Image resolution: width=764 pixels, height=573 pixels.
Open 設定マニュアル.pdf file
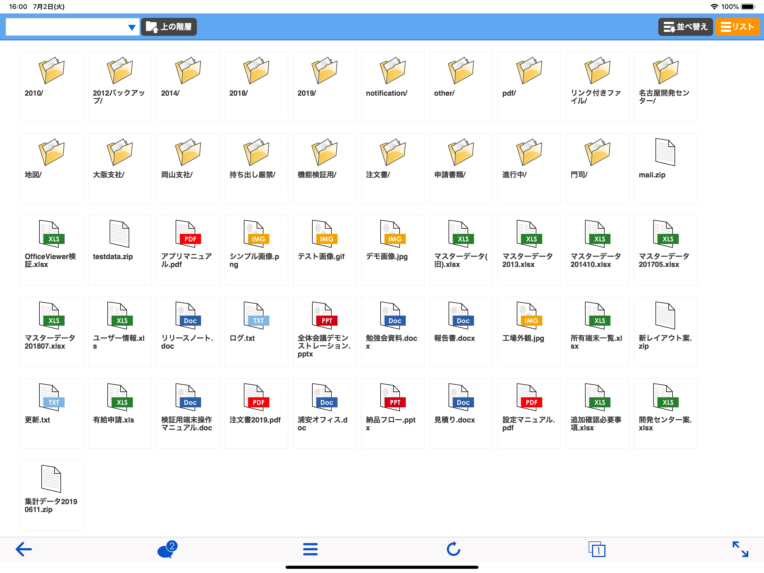(x=529, y=413)
